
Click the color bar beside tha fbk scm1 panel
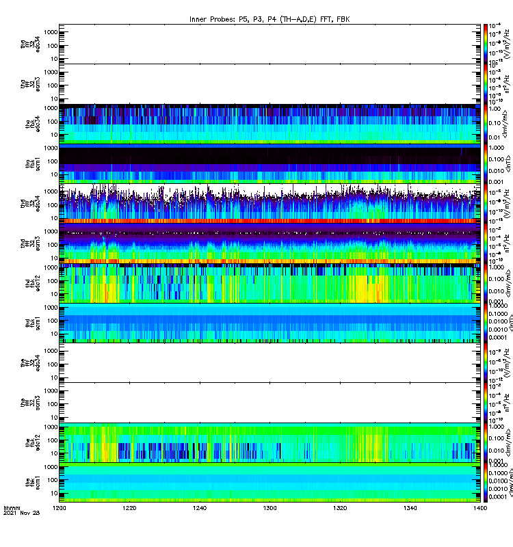tap(486, 163)
